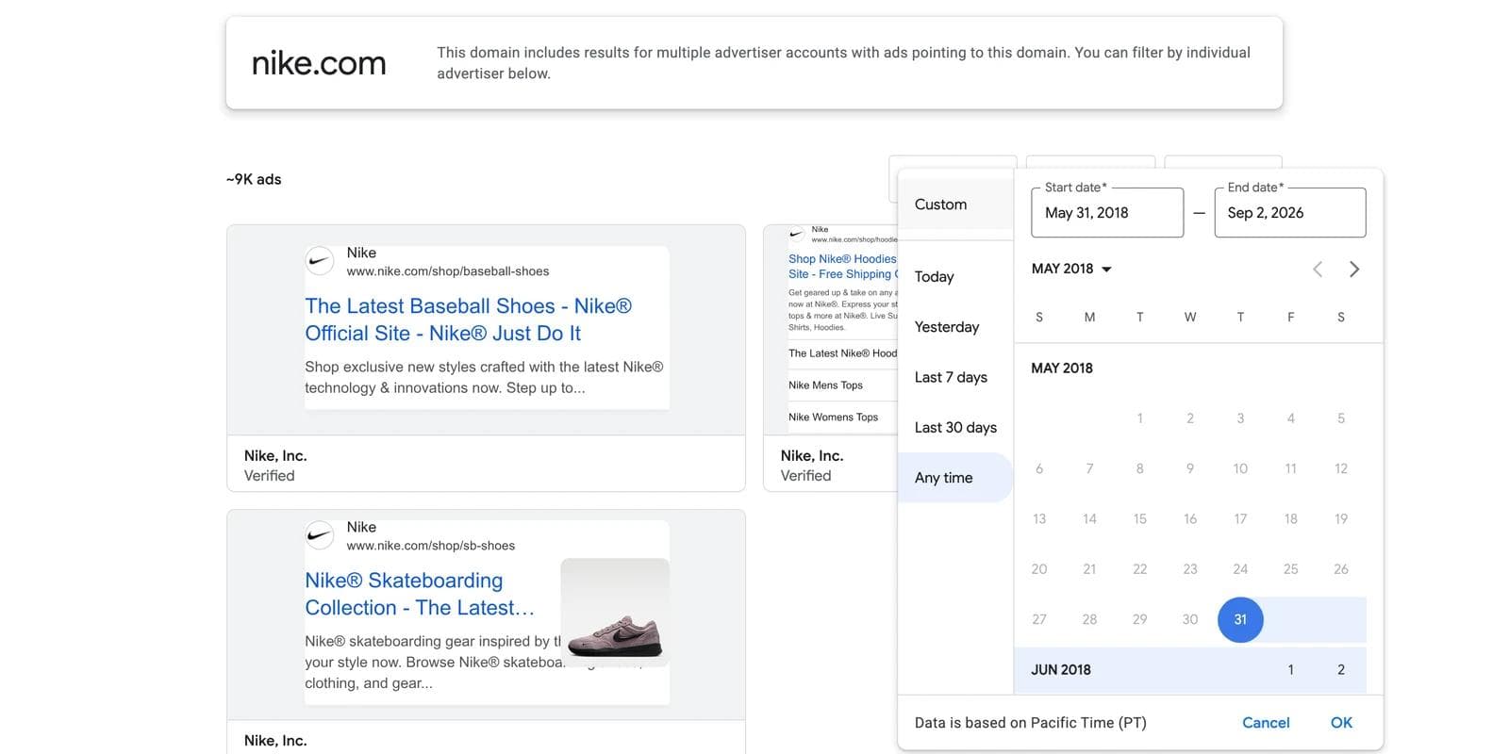This screenshot has height=754, width=1509.
Task: Open the MAY 2018 month dropdown
Action: (x=1072, y=269)
